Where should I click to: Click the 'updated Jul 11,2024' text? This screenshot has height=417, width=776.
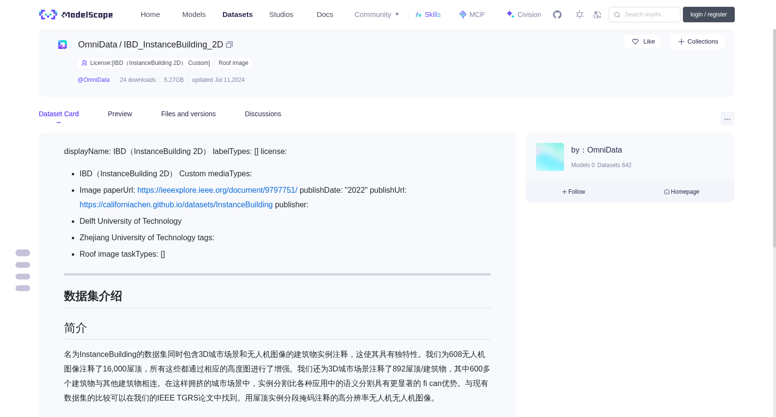coord(218,80)
